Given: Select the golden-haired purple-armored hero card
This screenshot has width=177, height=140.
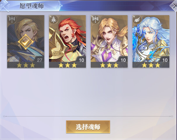Looking at the screenshot, I should pyautogui.click(x=109, y=42).
